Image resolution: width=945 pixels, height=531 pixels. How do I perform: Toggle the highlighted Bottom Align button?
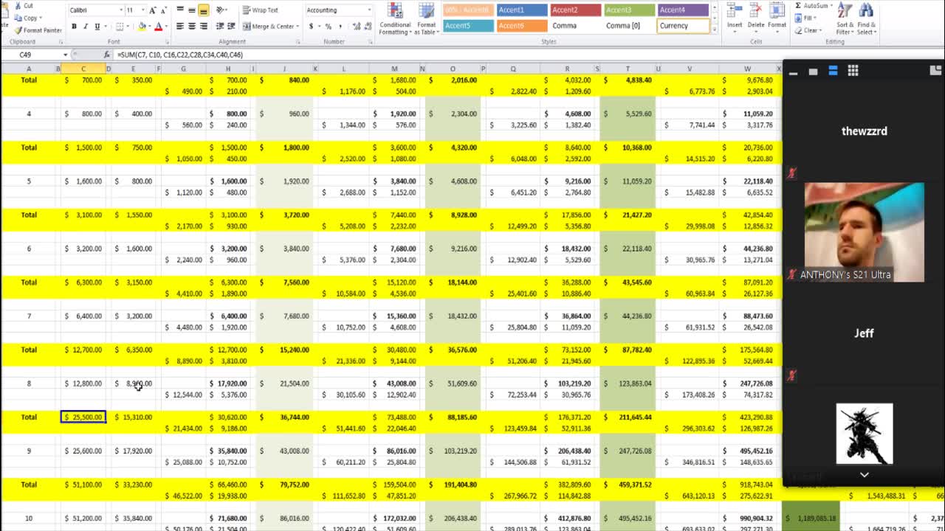point(204,10)
